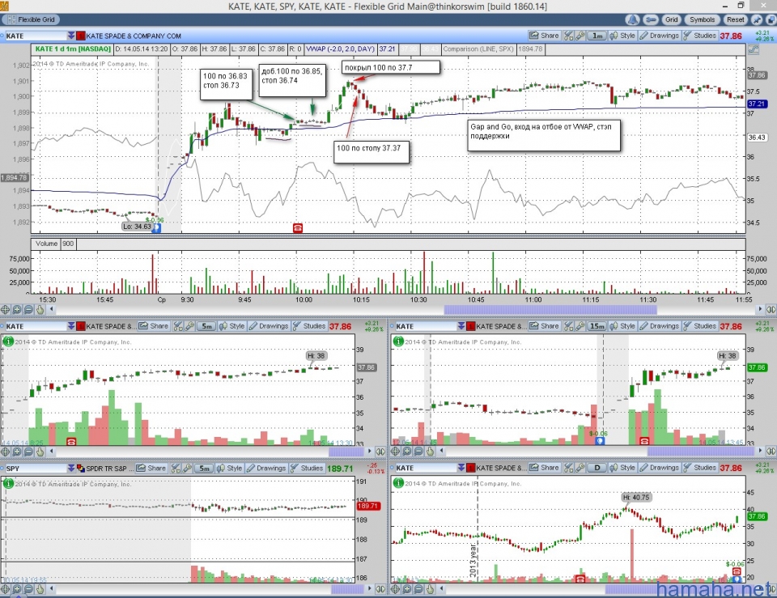The image size is (777, 598).
Task: Zoom in on the SPY 5m chart
Action: click(17, 589)
